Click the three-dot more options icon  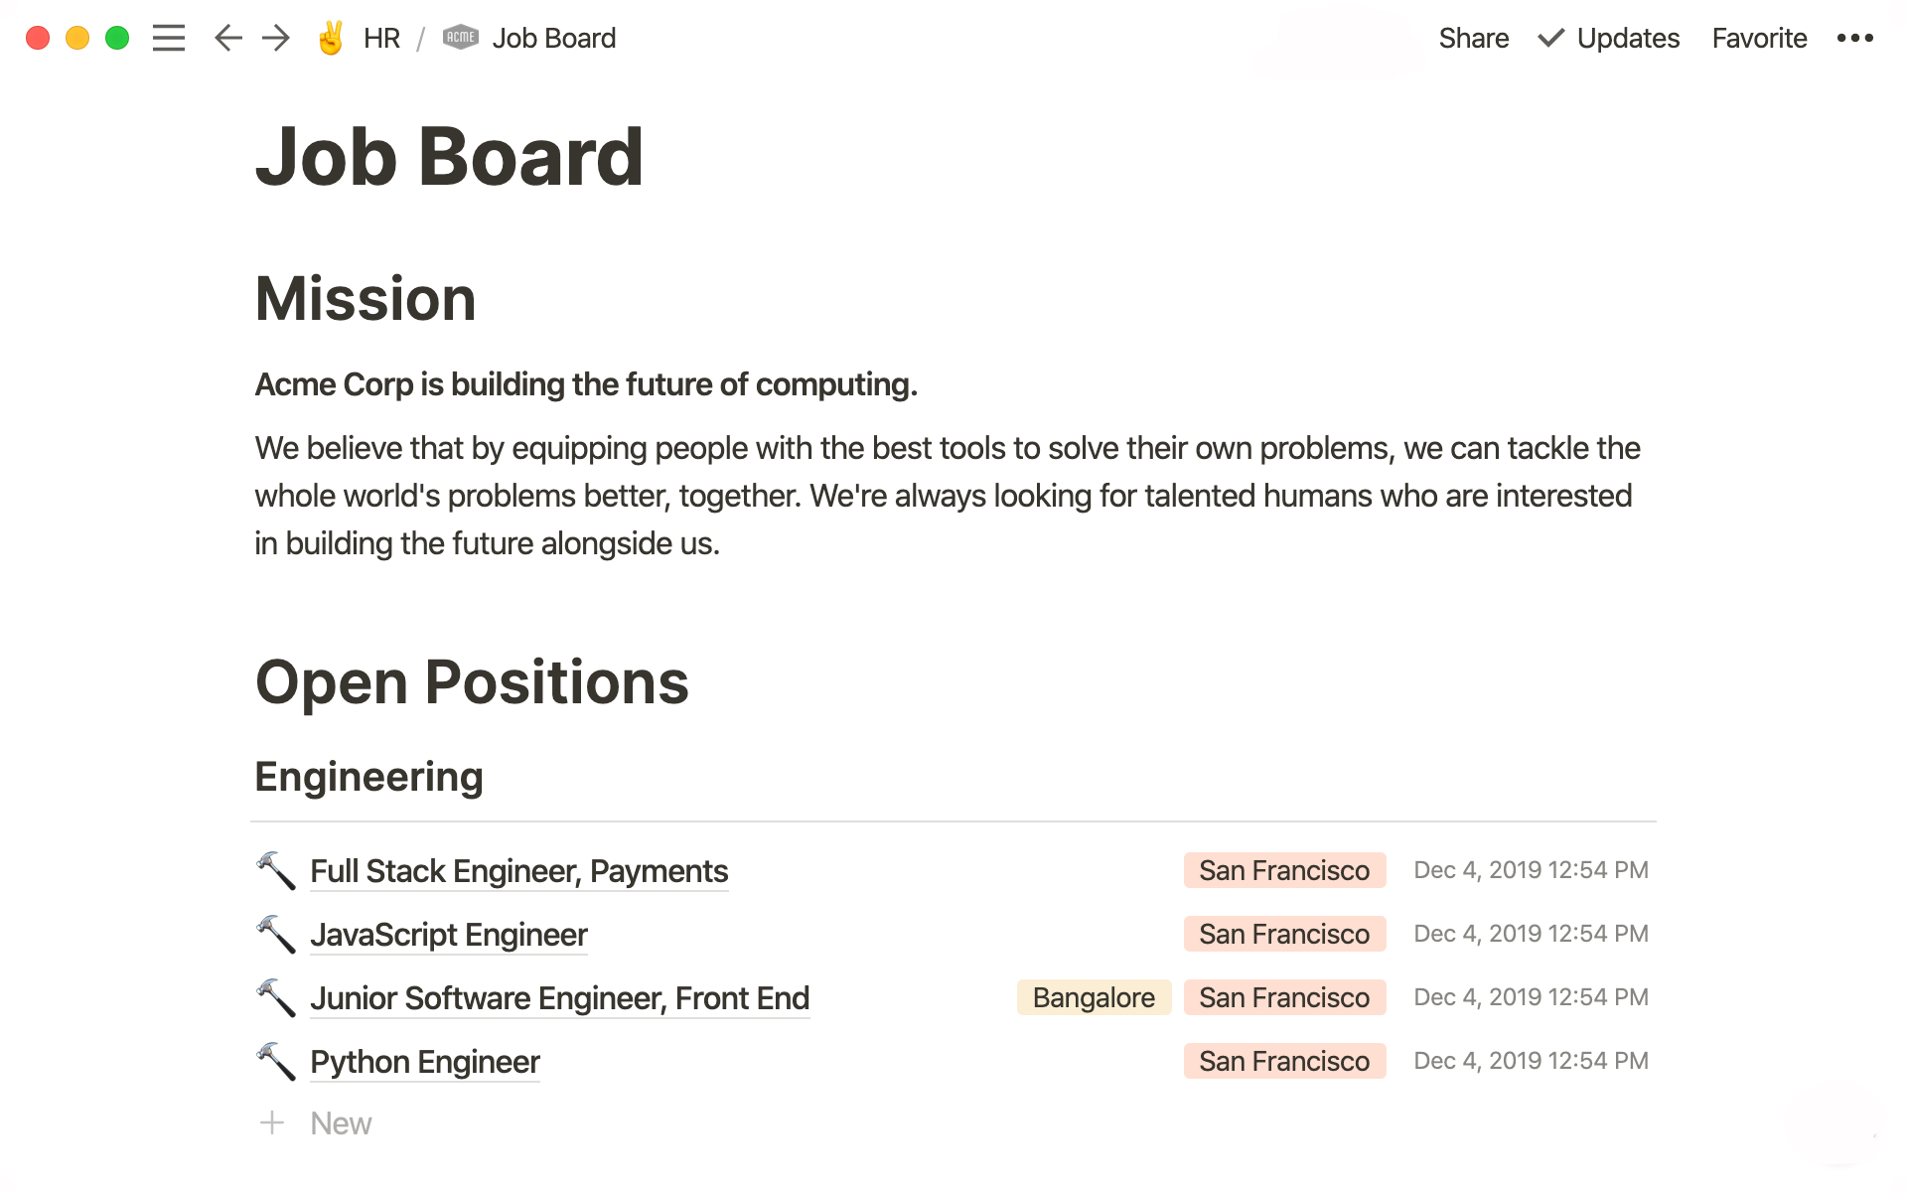(1857, 37)
